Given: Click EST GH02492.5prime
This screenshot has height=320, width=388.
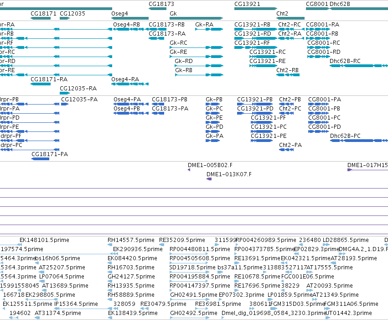Looking at the screenshot, I should point(193,313).
